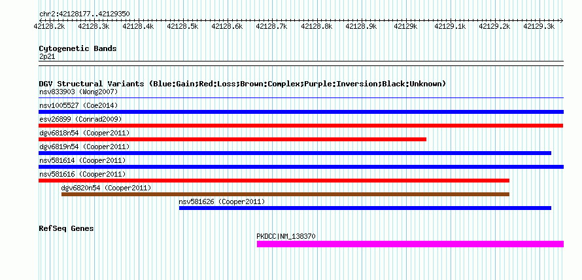
Task: Open the nsv581614 (Cooper2011) label
Action: [x=82, y=160]
